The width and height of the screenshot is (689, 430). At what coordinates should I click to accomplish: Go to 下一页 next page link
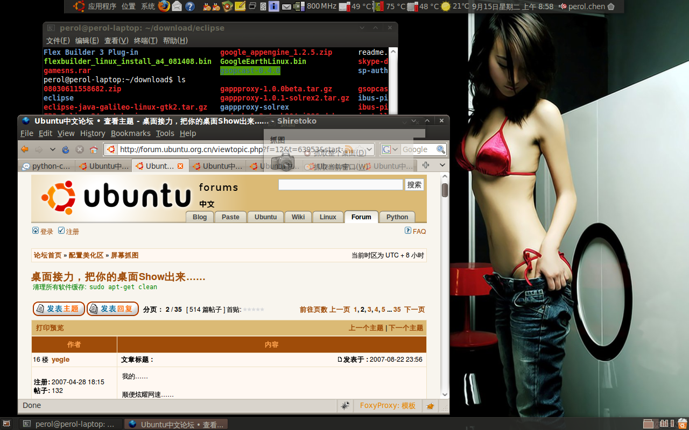click(x=414, y=310)
